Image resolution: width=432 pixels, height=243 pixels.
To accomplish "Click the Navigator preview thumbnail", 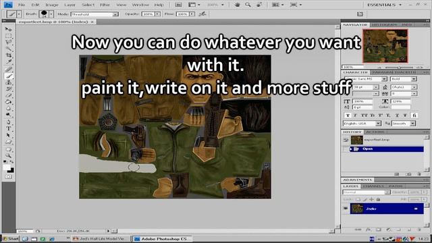I will (385, 46).
